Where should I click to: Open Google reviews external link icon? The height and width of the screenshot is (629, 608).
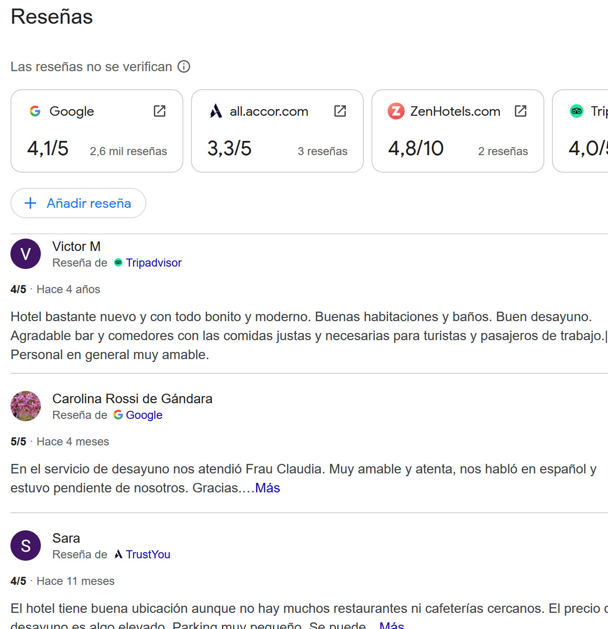(x=160, y=111)
